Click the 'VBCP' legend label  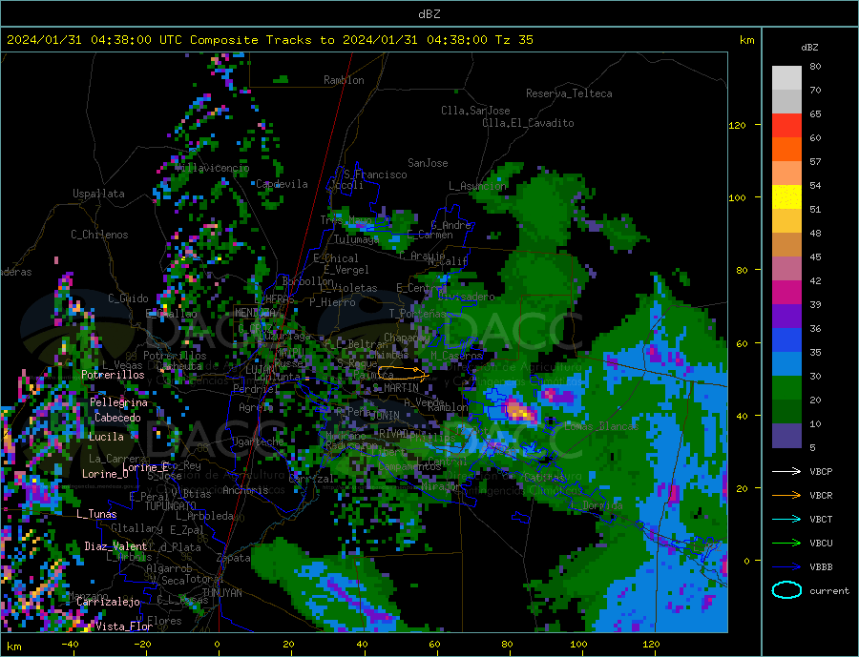point(821,471)
